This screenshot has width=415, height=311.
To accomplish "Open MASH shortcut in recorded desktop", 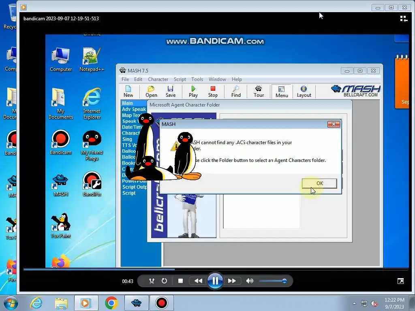I will coord(61,185).
